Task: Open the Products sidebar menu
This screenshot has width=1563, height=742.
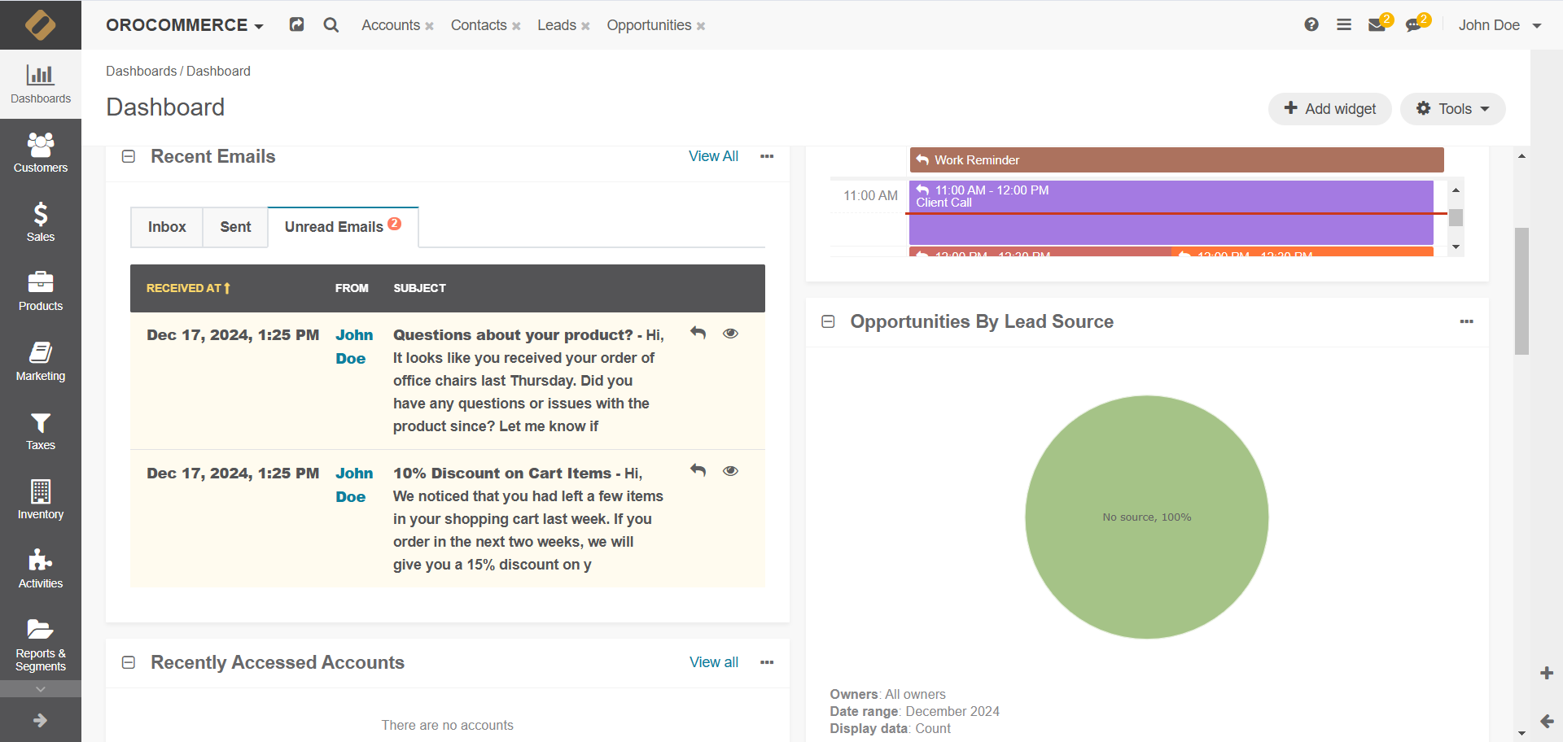Action: click(41, 292)
